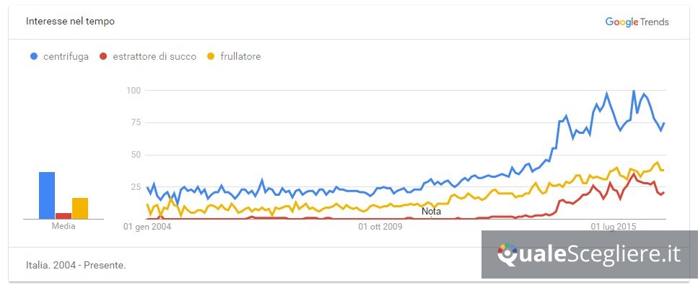Screen dimensions: 698x293
Task: Click the yellow frullatore legend dot
Action: click(211, 57)
